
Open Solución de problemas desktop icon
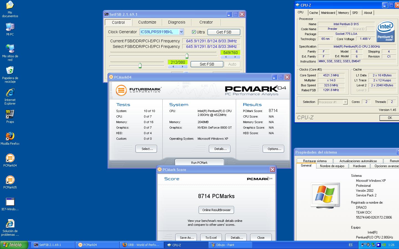coord(10,227)
